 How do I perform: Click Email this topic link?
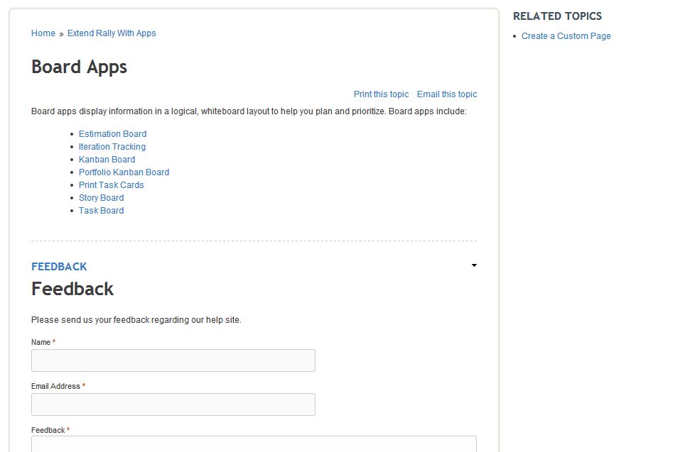coord(447,94)
